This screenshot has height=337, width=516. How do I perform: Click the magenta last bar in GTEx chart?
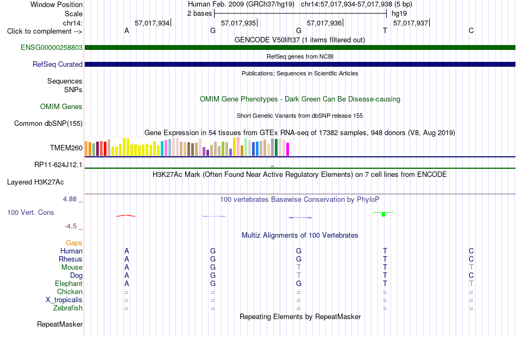point(288,149)
